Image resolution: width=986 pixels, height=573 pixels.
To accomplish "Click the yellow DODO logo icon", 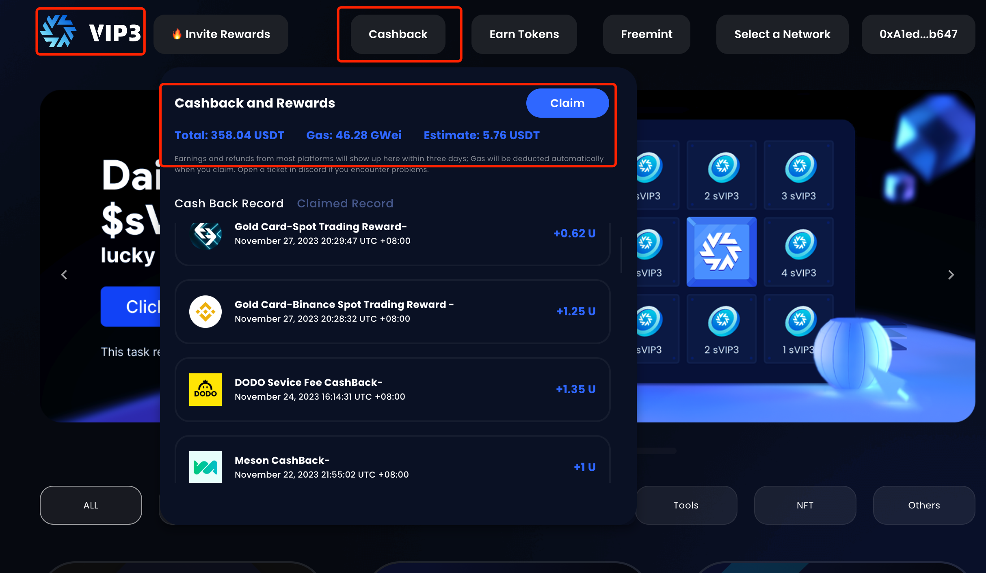I will point(205,390).
